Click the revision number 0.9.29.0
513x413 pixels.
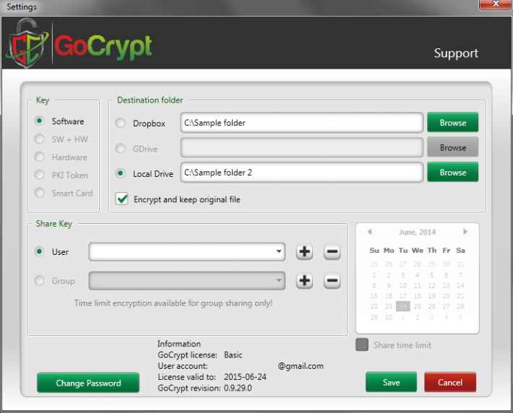tap(238, 388)
